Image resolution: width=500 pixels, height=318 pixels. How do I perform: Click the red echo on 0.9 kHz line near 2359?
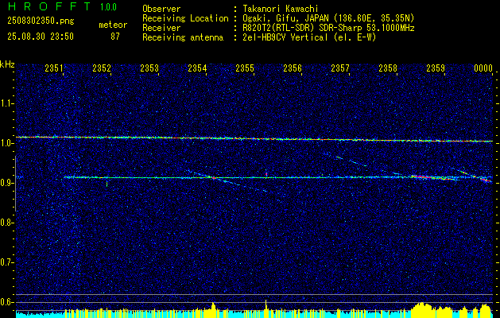tap(432, 177)
